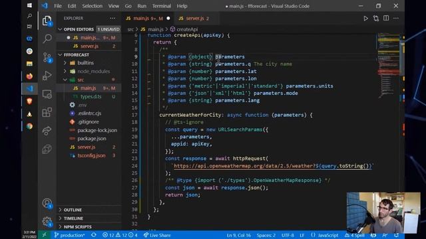Click the unsaved dot on main.js tab
426x239 pixels.
click(168, 19)
